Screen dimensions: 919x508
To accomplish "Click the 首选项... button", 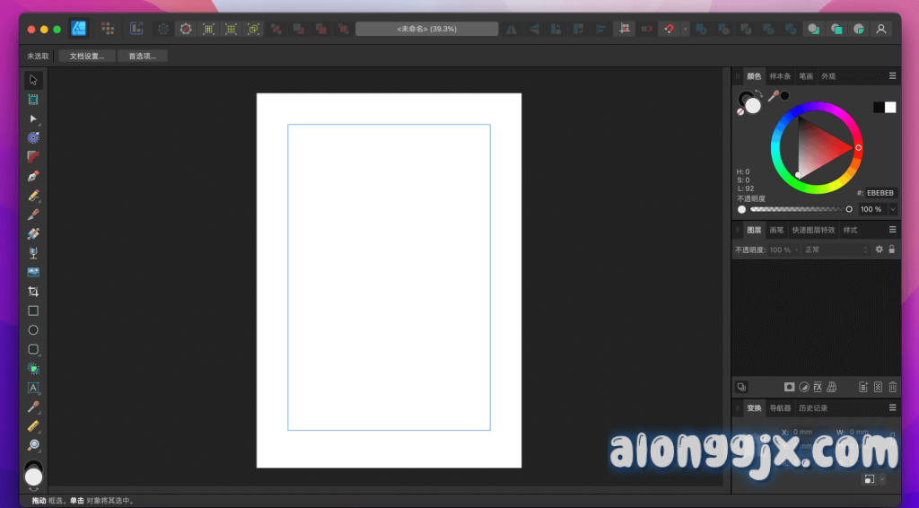I will (142, 56).
